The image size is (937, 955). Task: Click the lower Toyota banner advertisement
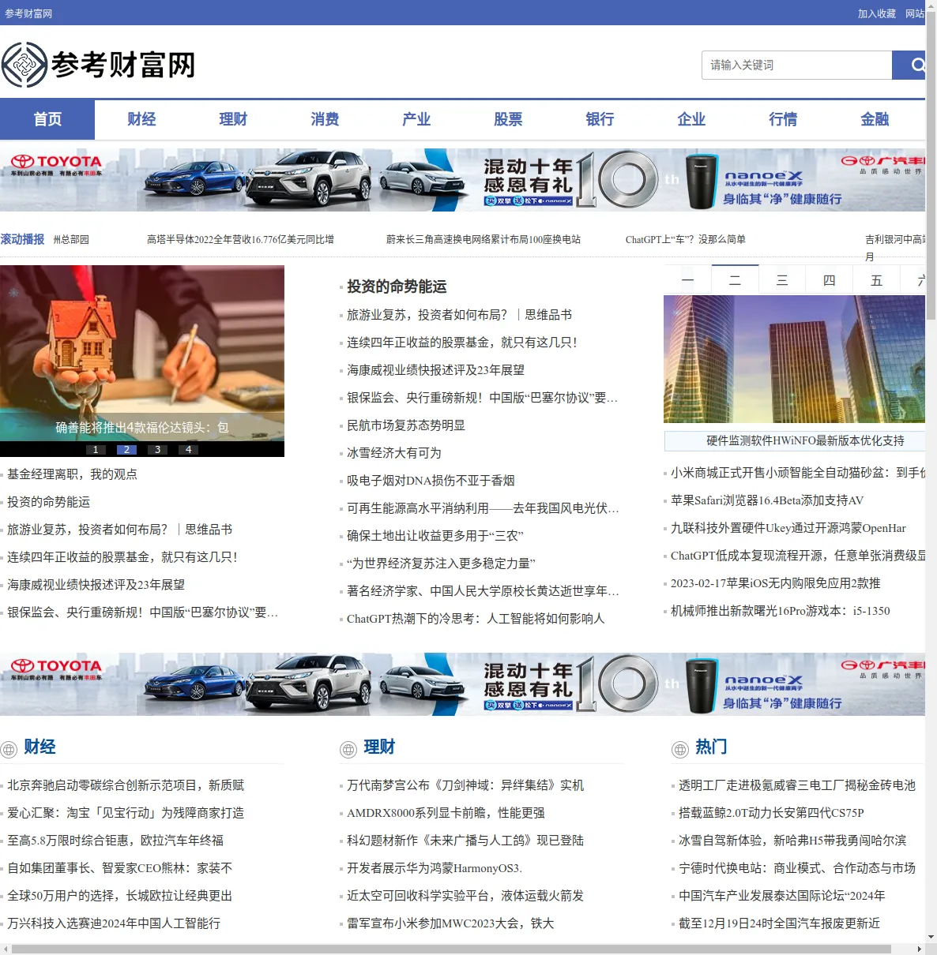(462, 684)
